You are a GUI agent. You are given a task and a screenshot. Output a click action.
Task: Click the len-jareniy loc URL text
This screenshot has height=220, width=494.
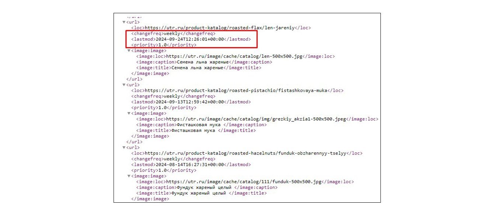(x=220, y=28)
